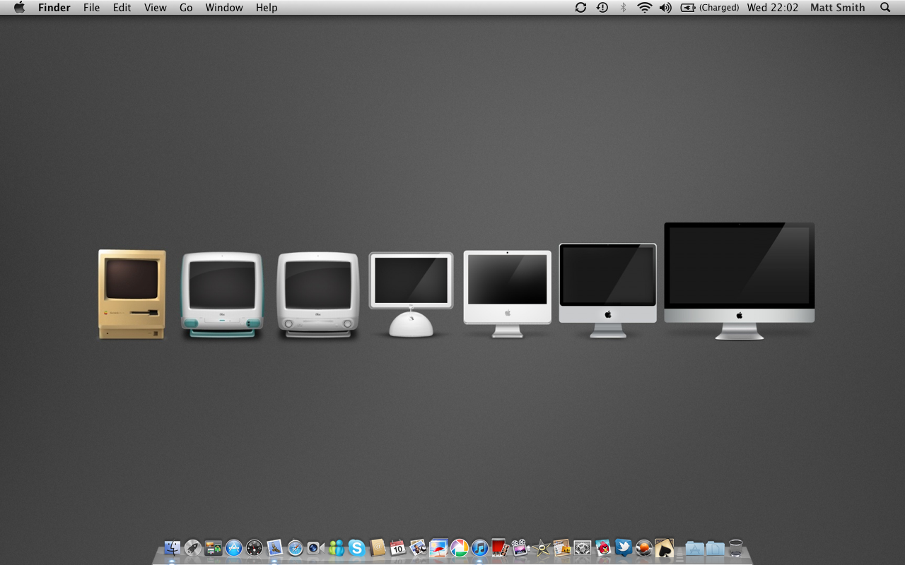The height and width of the screenshot is (565, 905).
Task: Open the battery (Charged) status menu
Action: coord(710,8)
